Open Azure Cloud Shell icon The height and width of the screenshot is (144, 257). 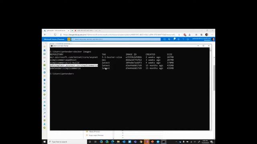click(x=165, y=39)
